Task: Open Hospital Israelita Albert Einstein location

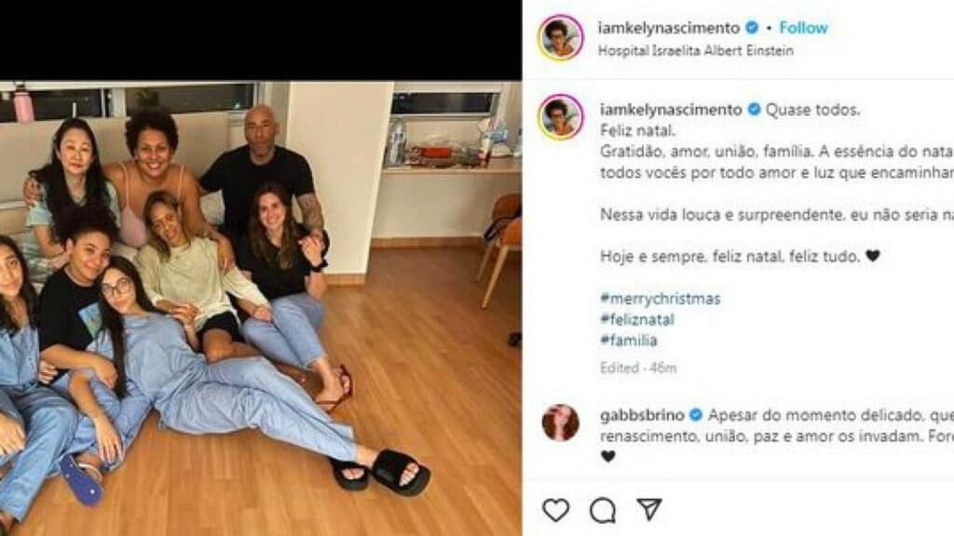Action: point(695,50)
